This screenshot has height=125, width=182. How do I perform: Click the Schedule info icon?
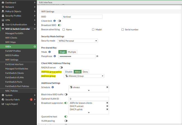(53, 87)
